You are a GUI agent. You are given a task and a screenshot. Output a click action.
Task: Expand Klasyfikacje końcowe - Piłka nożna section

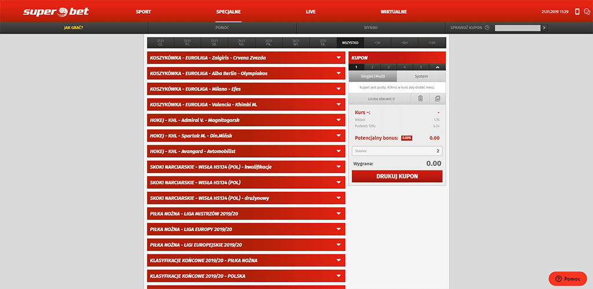pyautogui.click(x=246, y=260)
